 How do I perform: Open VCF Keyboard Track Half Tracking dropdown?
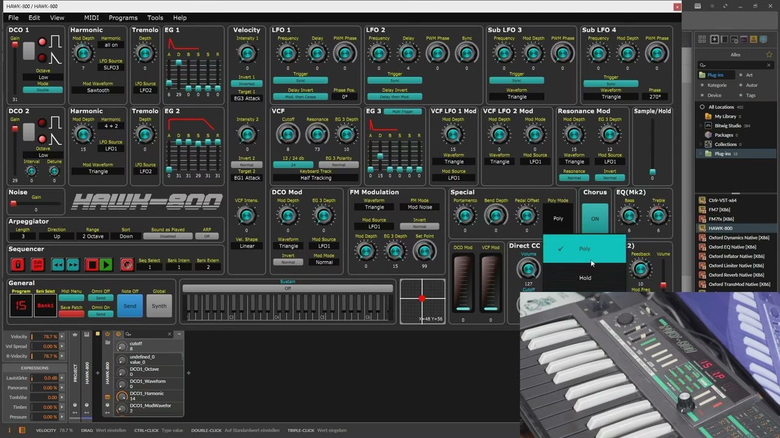(x=316, y=178)
